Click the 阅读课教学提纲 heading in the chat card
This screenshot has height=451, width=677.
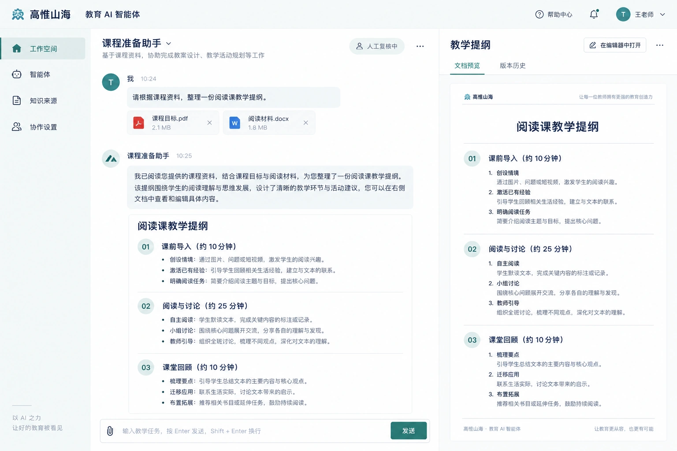tap(173, 226)
